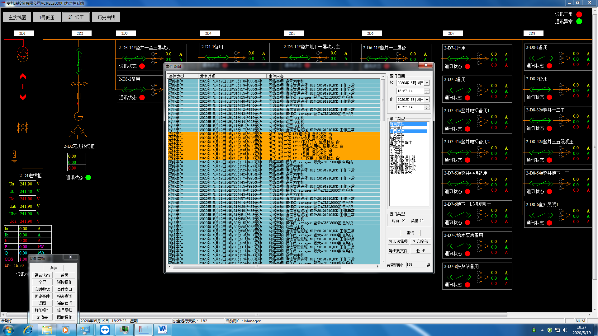Screen dimensions: 598x336
Task: Click the start time spinner arrows
Action: (x=427, y=91)
